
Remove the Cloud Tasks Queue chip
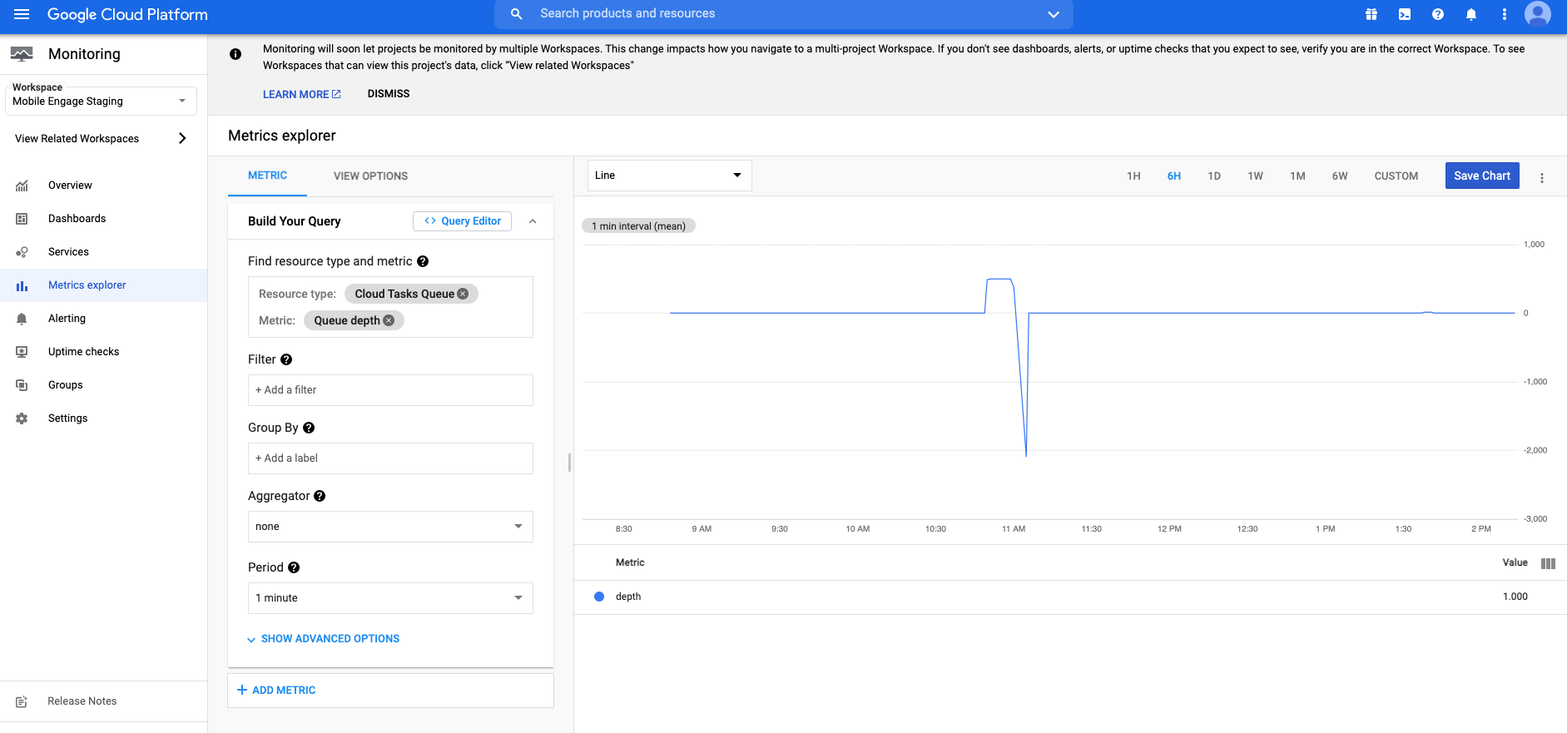pos(463,294)
